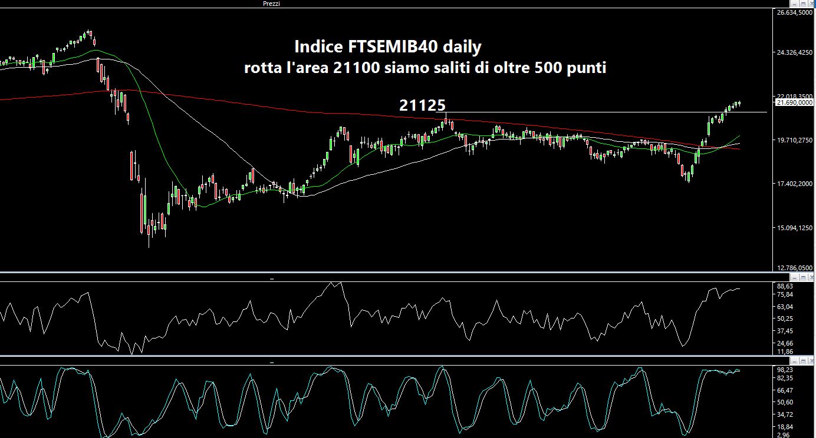Click the 88,63 oscillator axis value
The height and width of the screenshot is (438, 816).
point(786,286)
